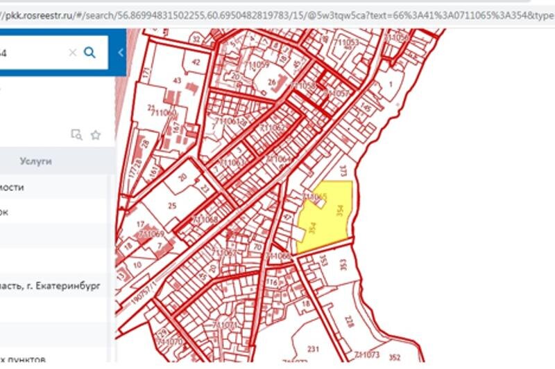Image resolution: width=555 pixels, height=369 pixels.
Task: Clear the search field with X
Action: pyautogui.click(x=73, y=53)
